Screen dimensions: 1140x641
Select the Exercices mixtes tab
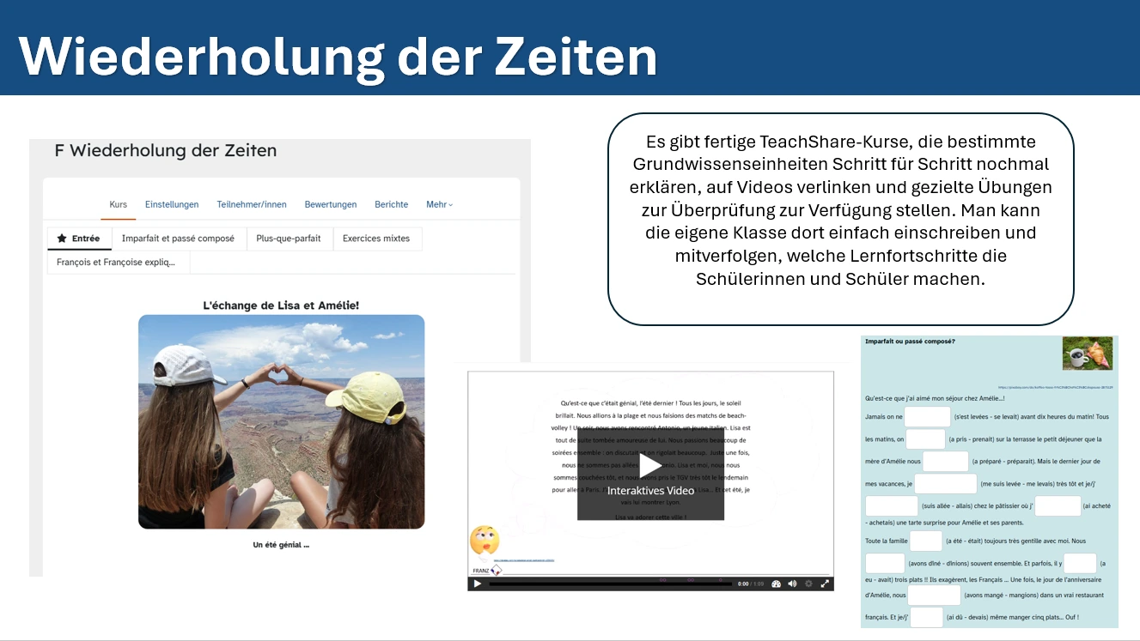(x=376, y=239)
